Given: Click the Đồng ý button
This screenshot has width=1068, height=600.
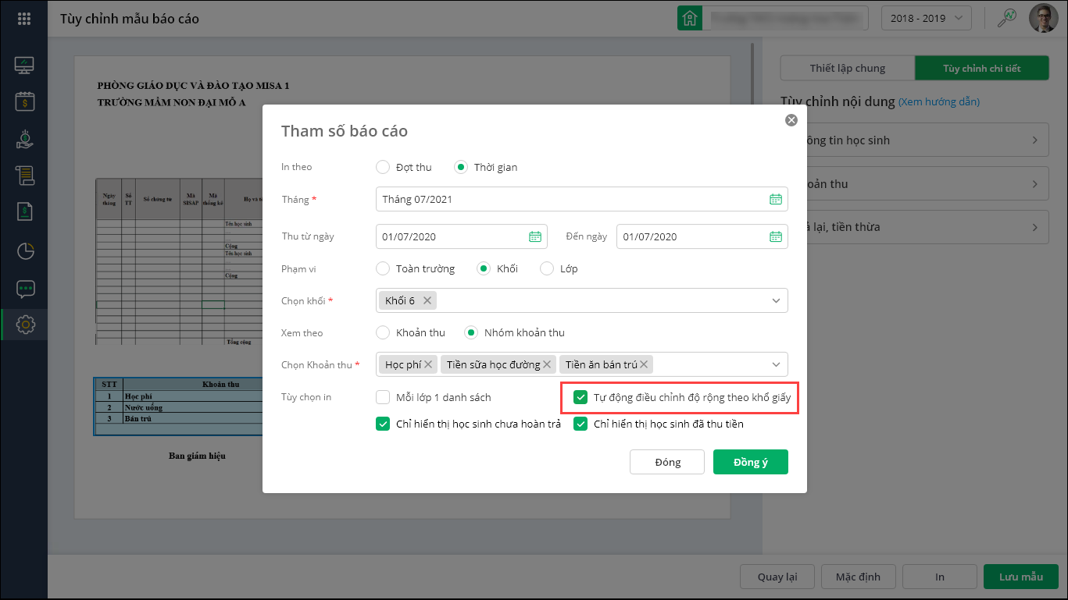Looking at the screenshot, I should coord(750,462).
